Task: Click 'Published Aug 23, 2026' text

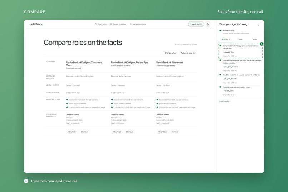Action: (165, 120)
